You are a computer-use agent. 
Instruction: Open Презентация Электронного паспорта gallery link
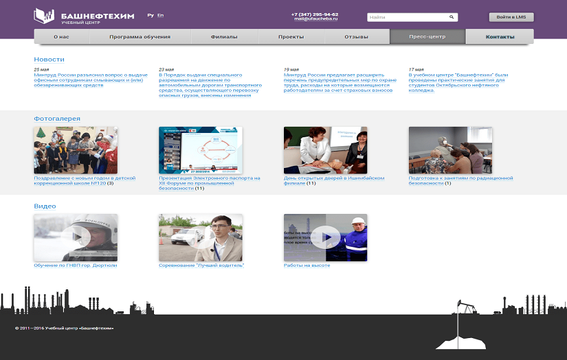tap(210, 183)
